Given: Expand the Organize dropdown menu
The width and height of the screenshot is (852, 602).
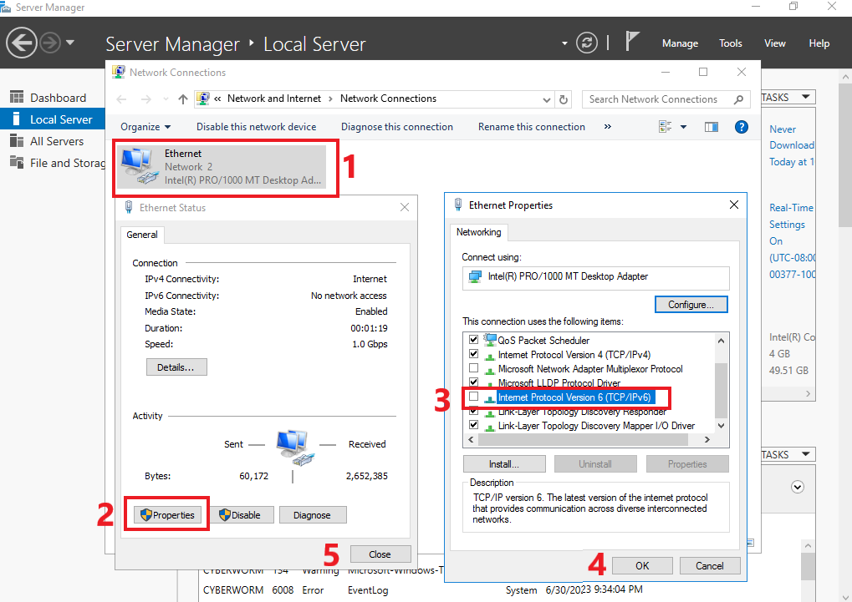Looking at the screenshot, I should tap(145, 127).
